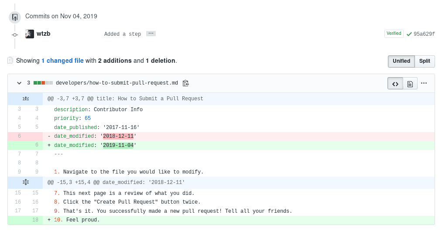
Task: Switch to Unified diff view
Action: [401, 61]
